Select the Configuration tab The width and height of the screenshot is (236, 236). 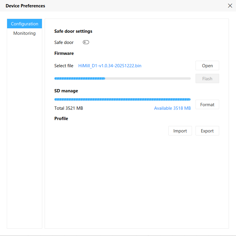[x=25, y=24]
